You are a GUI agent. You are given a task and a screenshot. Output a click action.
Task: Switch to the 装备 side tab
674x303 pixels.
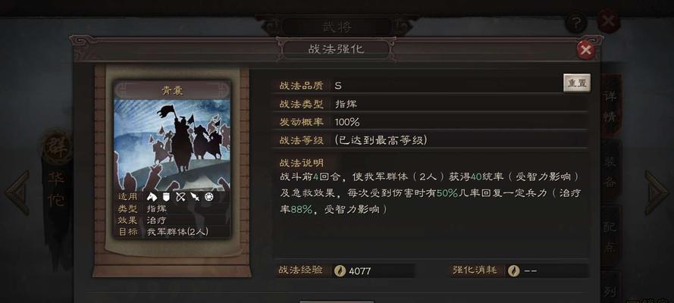pyautogui.click(x=610, y=172)
